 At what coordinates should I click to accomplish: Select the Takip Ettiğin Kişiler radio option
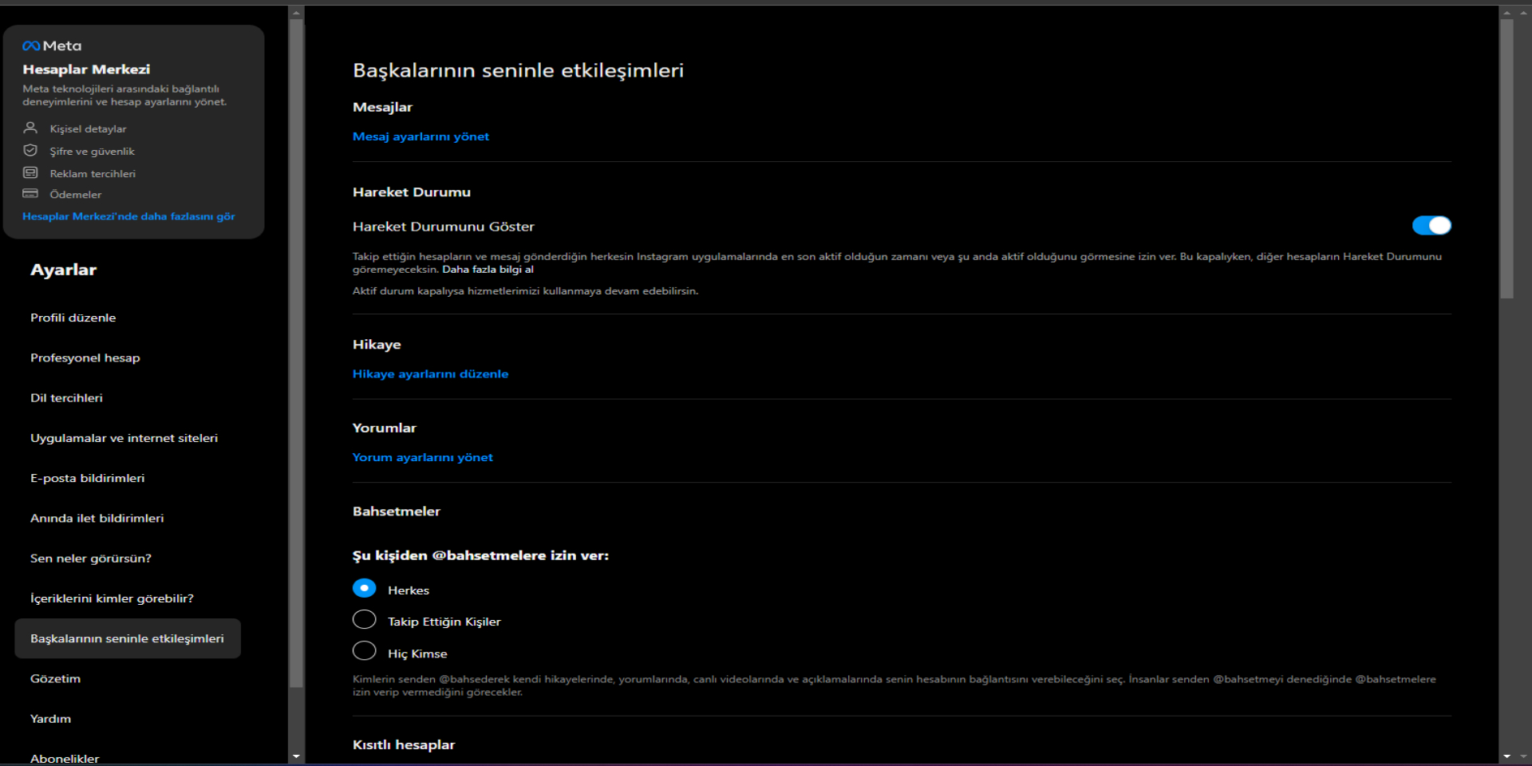click(364, 620)
